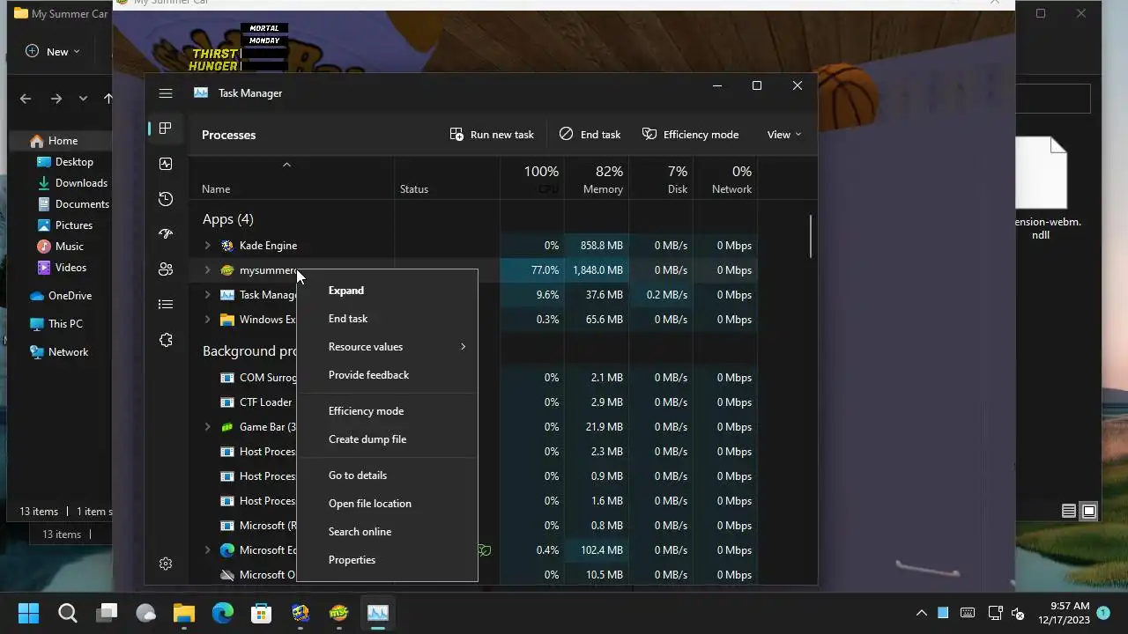
Task: Click process list vertical scrollbar
Action: (x=811, y=236)
